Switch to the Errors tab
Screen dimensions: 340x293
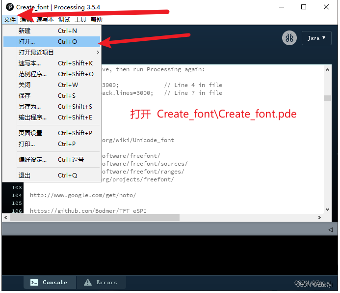101,282
